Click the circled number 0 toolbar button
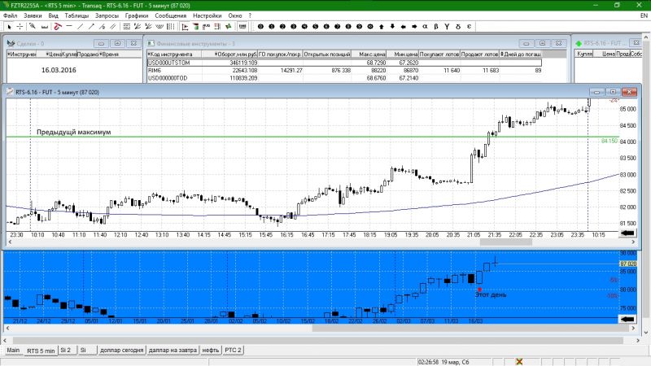Screen dimensions: 651x366 pyautogui.click(x=260, y=27)
